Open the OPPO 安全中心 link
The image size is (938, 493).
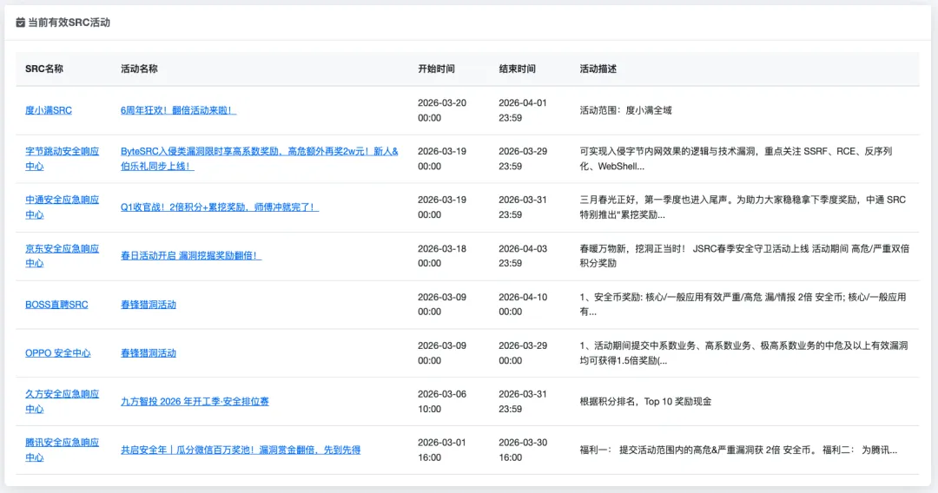point(58,353)
